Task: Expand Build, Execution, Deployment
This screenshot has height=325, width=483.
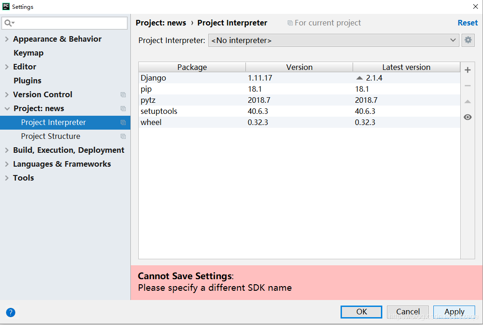Action: [x=6, y=150]
